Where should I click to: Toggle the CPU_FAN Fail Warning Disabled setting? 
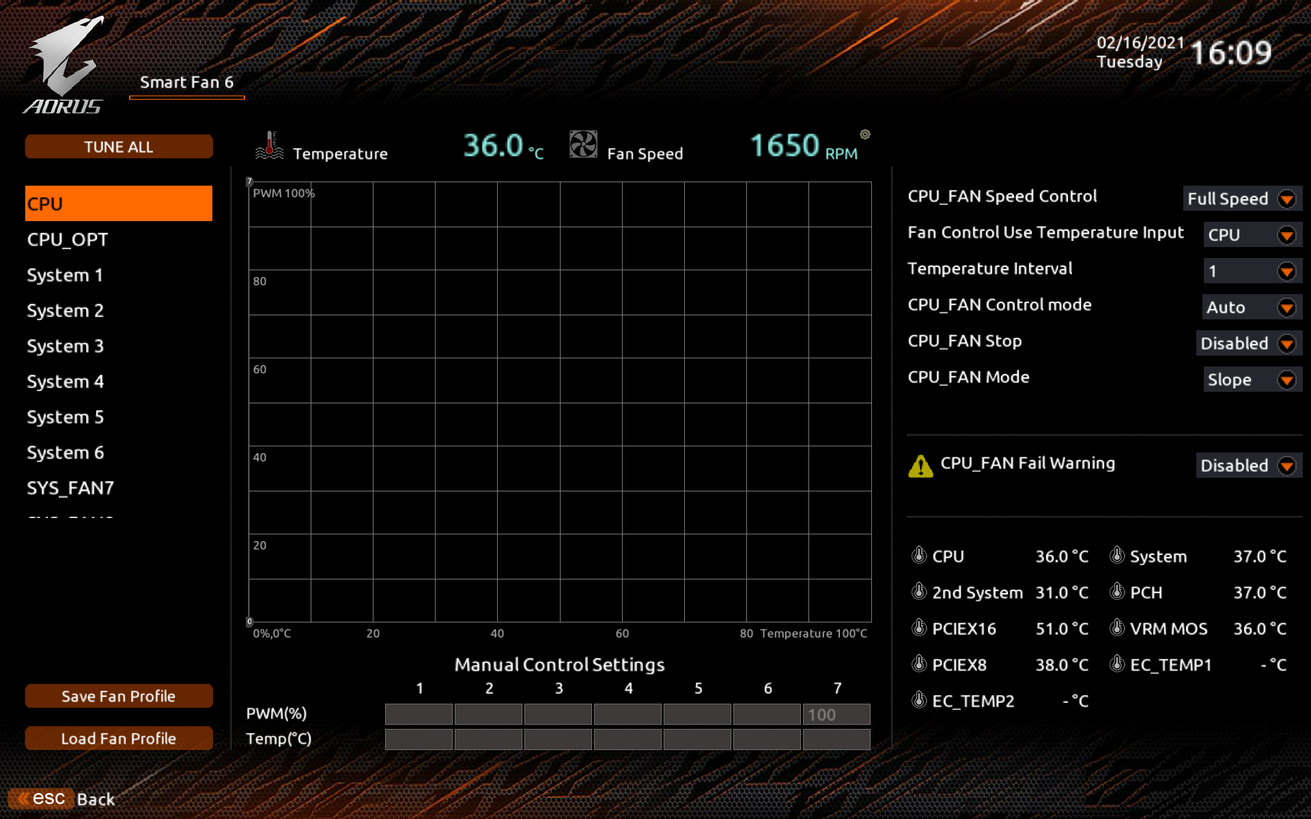pyautogui.click(x=1248, y=465)
